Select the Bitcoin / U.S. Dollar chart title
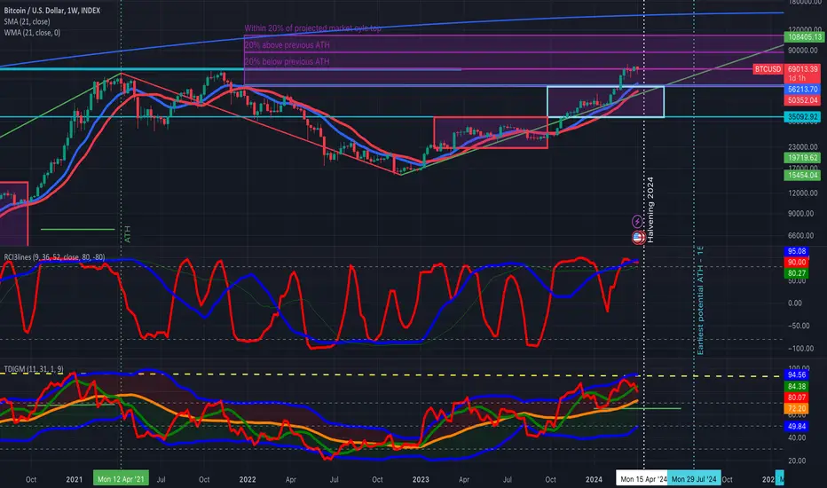The width and height of the screenshot is (827, 488). coord(52,11)
